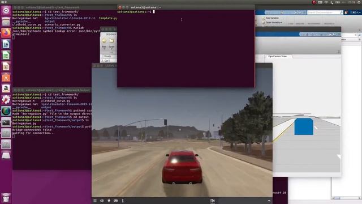Image resolution: width=362 pixels, height=204 pixels.
Task: Expand the New dropdown arrow in Designer
Action: pos(104,49)
